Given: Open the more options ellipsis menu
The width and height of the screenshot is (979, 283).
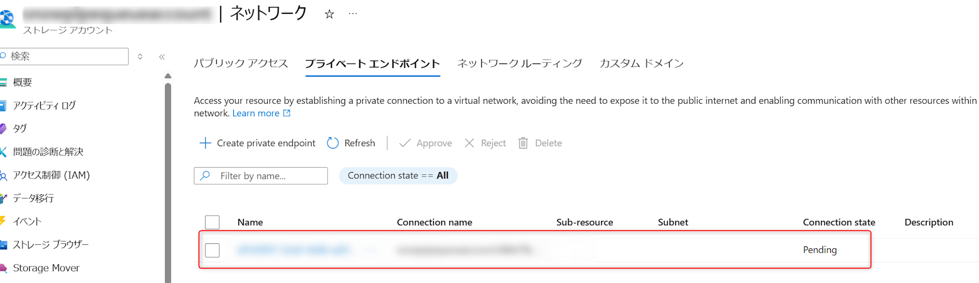Looking at the screenshot, I should [x=353, y=14].
